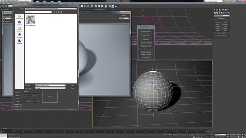This screenshot has height=138, width=246.
Task: Click Create New Folder icon in dialog
Action: pyautogui.click(x=59, y=12)
